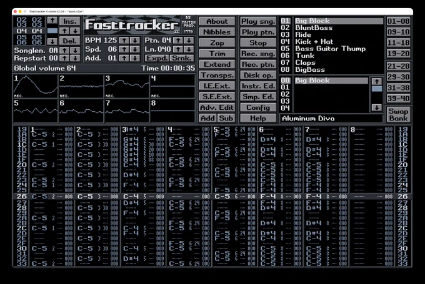Decrease BPM with its down arrow
Screen dimensions: 425x284
135,41
